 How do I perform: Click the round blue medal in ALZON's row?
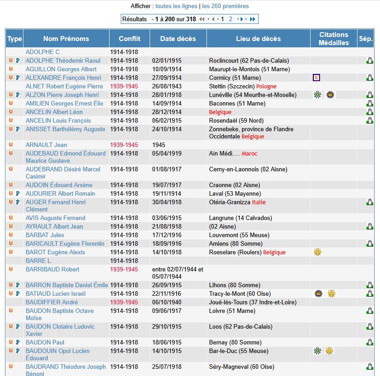tap(331, 95)
